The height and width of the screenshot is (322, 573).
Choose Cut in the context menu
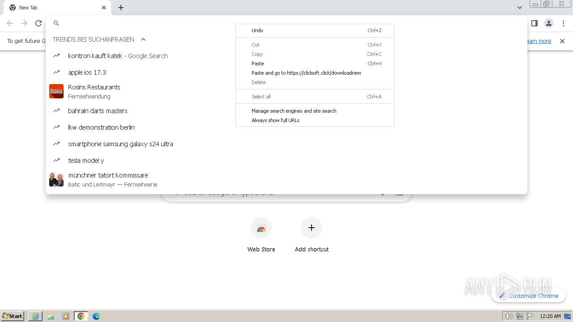pos(315,45)
